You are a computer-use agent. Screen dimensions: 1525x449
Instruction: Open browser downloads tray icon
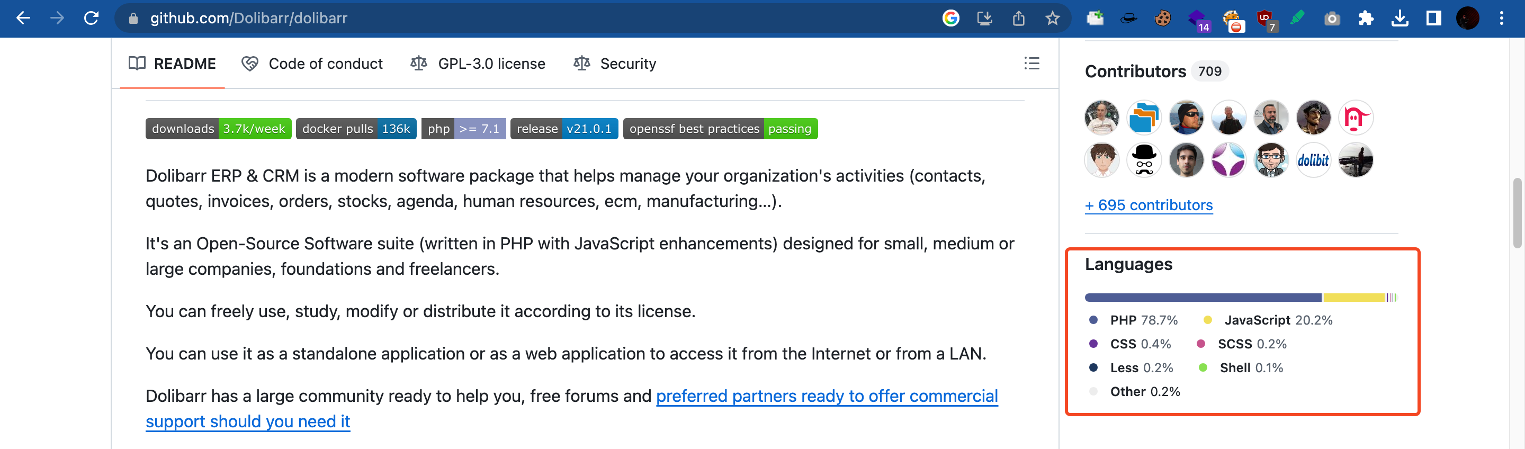1400,19
